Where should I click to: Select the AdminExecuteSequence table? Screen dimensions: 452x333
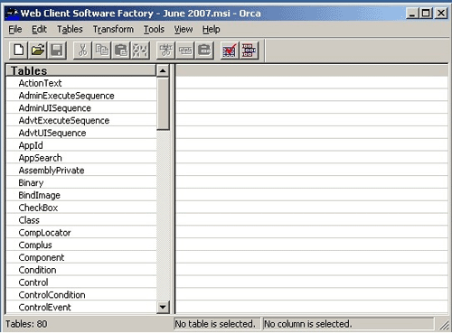(81, 96)
